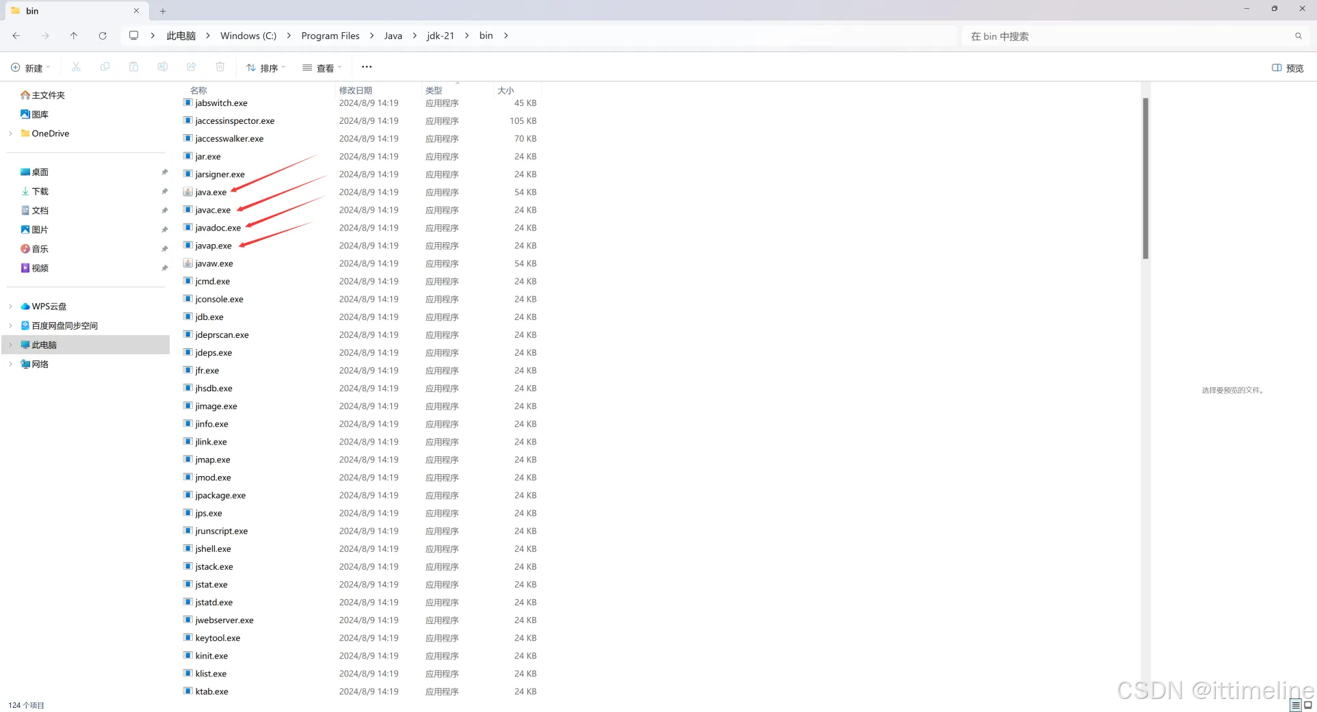Open 视频 quick access folder
This screenshot has height=712, width=1317.
34,268
